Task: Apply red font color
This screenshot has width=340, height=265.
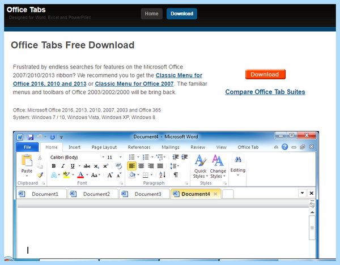Action: [x=80, y=175]
